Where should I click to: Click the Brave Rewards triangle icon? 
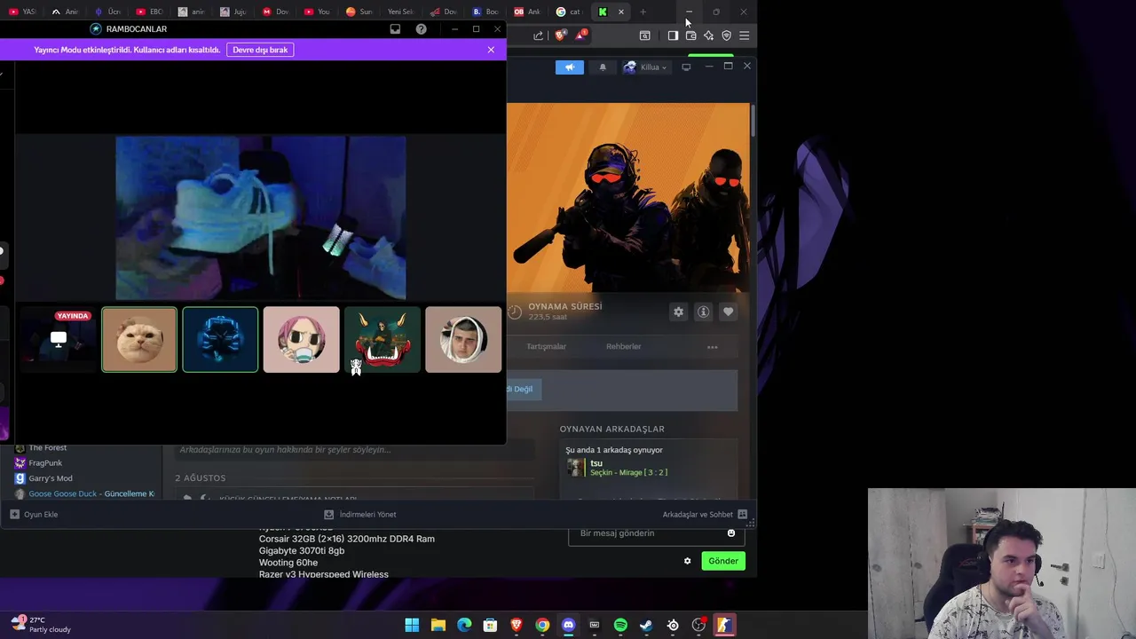pyautogui.click(x=580, y=35)
